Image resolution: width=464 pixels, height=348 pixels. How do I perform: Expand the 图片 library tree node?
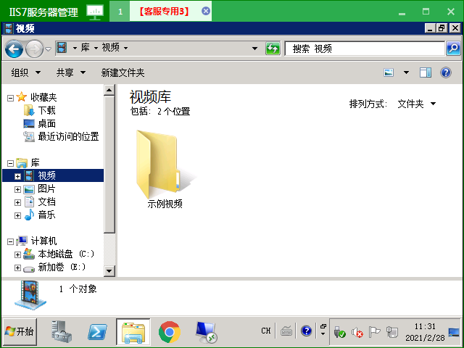coord(18,189)
